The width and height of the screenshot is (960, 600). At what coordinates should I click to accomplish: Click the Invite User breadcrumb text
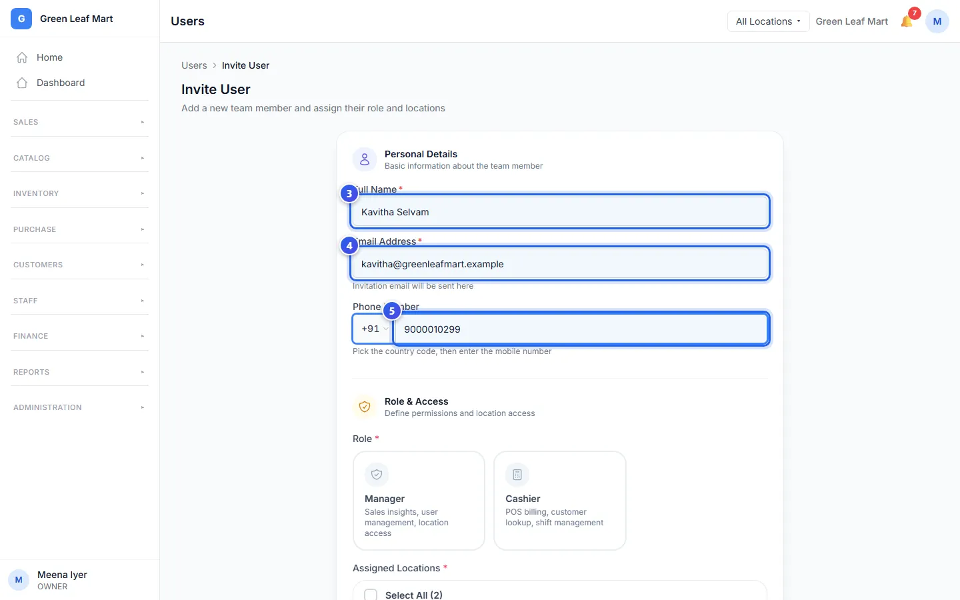[245, 65]
